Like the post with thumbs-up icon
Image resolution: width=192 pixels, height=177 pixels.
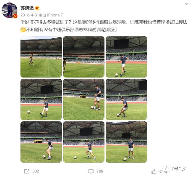154,172
